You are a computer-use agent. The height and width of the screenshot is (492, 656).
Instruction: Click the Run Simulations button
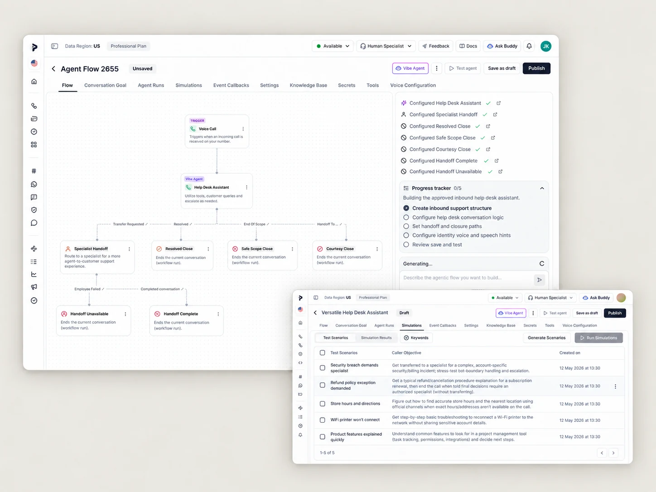[x=599, y=338]
